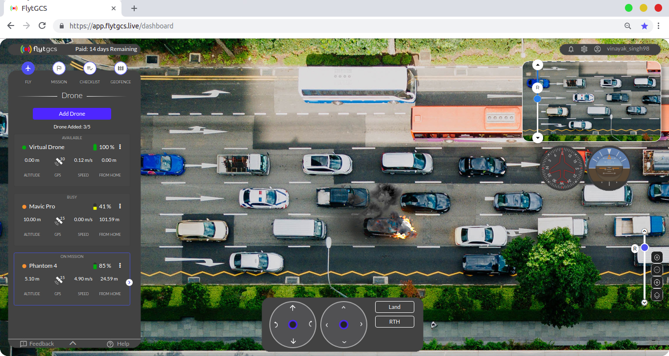This screenshot has height=356, width=669.
Task: Click the RTH button
Action: [x=395, y=322]
